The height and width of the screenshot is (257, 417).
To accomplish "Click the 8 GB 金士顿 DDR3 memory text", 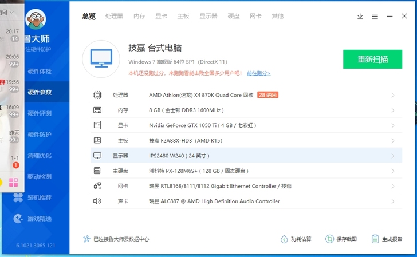I will click(186, 110).
